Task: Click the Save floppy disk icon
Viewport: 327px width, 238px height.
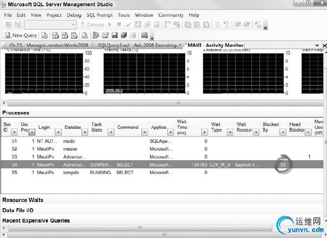Action: pyautogui.click(x=115, y=35)
